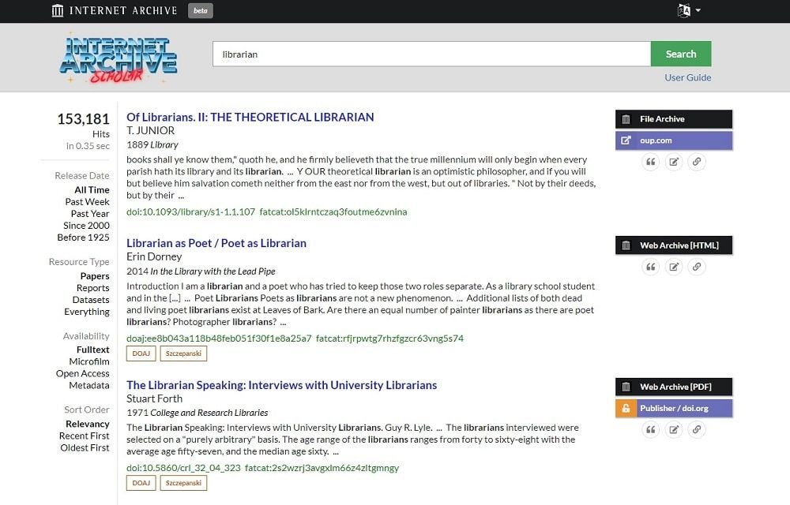Screen dimensions: 790x505
Task: Select Everything resource type
Action: tap(87, 312)
